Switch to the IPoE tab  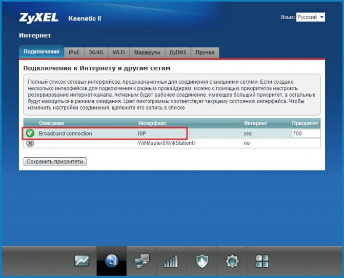pos(74,52)
